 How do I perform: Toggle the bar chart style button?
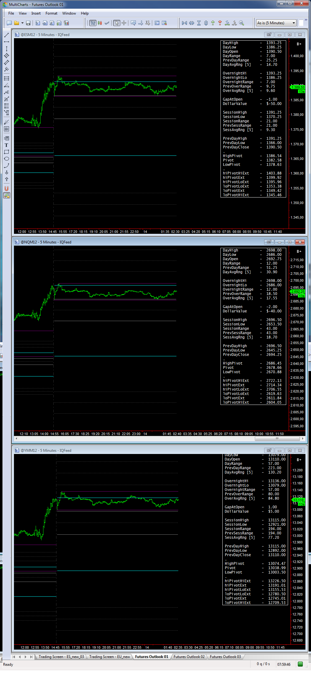93,23
